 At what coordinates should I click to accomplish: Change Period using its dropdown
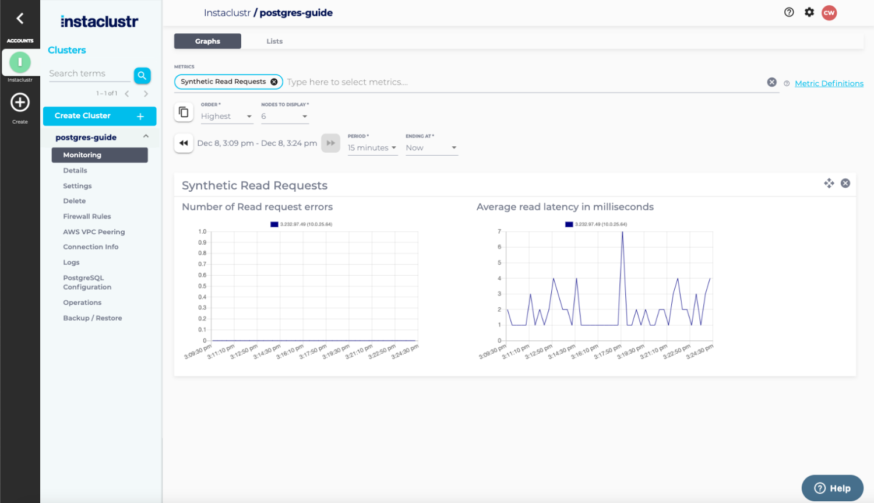tap(372, 147)
